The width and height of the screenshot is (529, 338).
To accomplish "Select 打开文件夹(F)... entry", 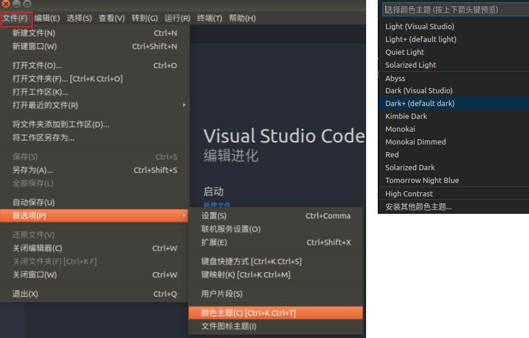I will coord(95,79).
